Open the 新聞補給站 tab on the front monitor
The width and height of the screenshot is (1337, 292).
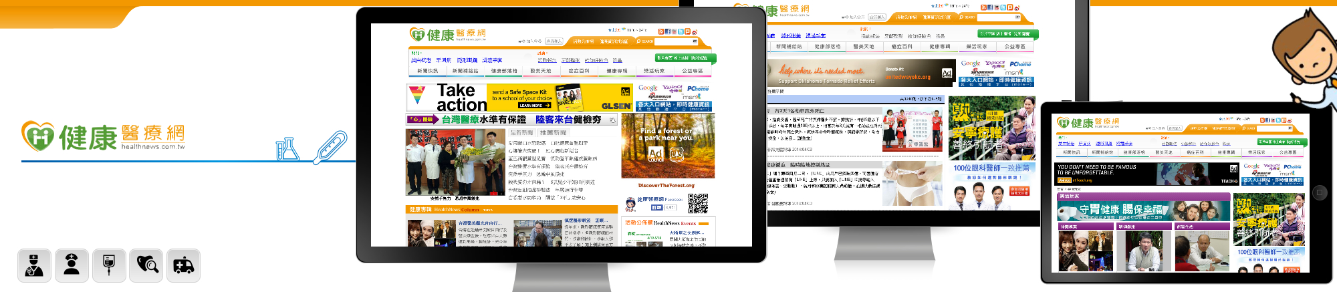(465, 71)
